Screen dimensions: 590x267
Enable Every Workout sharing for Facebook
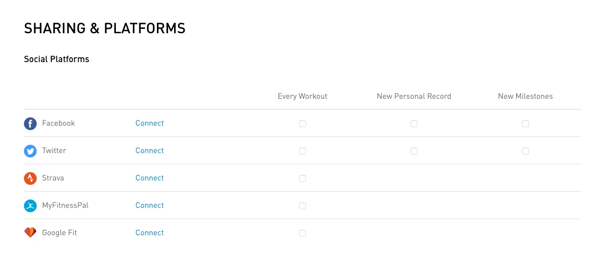303,124
